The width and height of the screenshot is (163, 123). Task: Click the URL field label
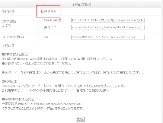(47, 37)
